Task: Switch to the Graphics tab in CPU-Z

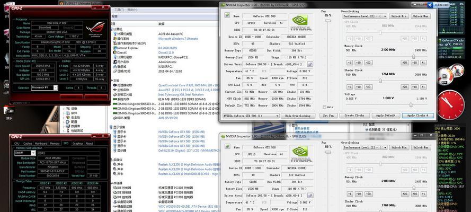Action: click(x=77, y=143)
